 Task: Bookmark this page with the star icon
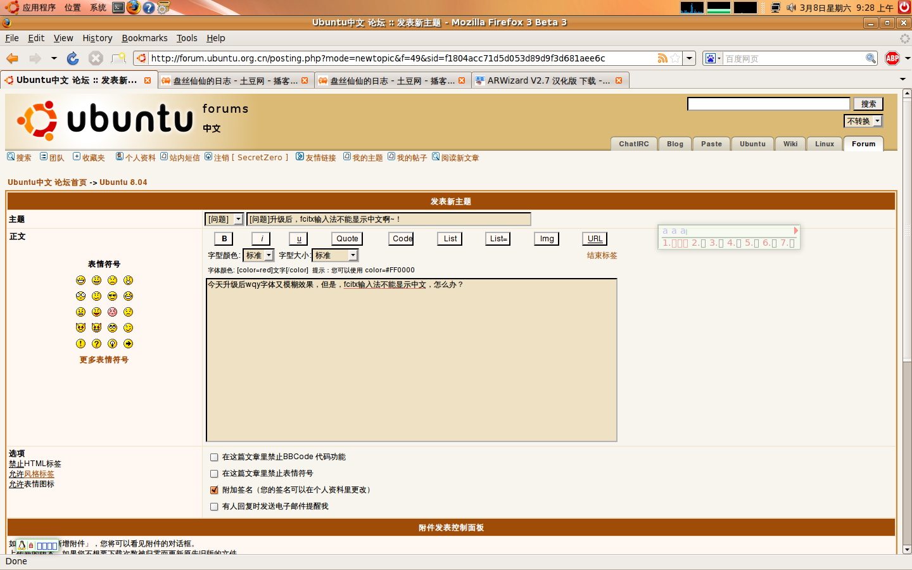(675, 58)
